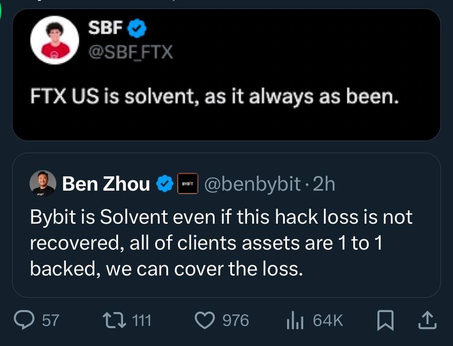Image resolution: width=453 pixels, height=346 pixels.
Task: Click the 976 likes count
Action: [x=235, y=321]
